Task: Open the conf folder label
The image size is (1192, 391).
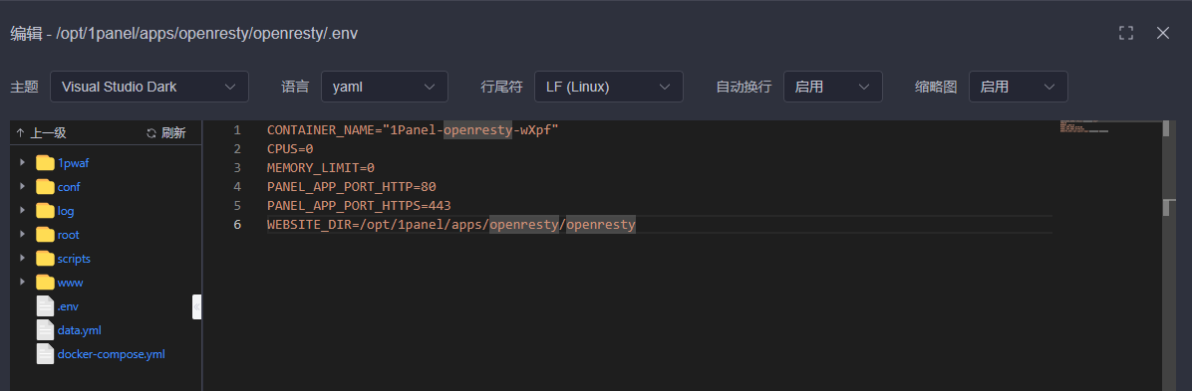Action: point(69,187)
